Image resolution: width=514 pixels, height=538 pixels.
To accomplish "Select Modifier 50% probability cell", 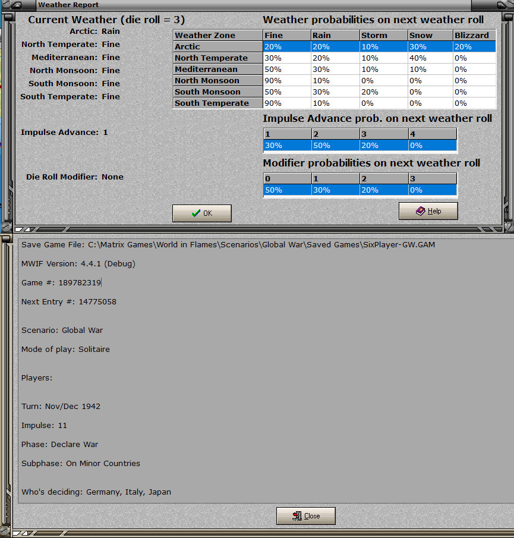I will (288, 190).
